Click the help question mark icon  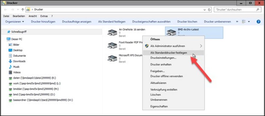point(258,22)
